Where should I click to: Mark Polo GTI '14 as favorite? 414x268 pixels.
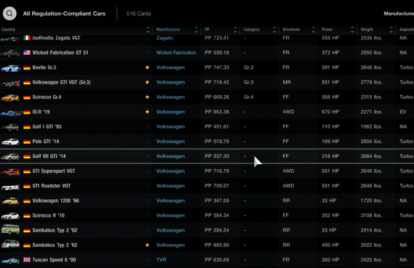147,141
